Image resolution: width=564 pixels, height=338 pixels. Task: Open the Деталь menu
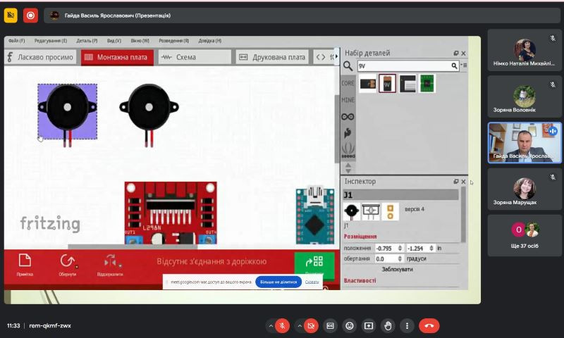pos(87,41)
